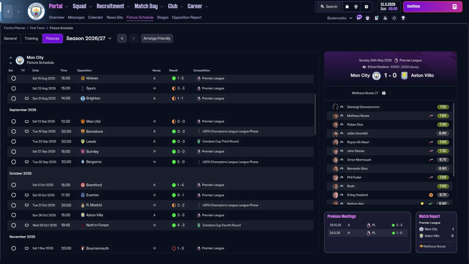Select the Man Utd fixture radio button

pyautogui.click(x=14, y=121)
